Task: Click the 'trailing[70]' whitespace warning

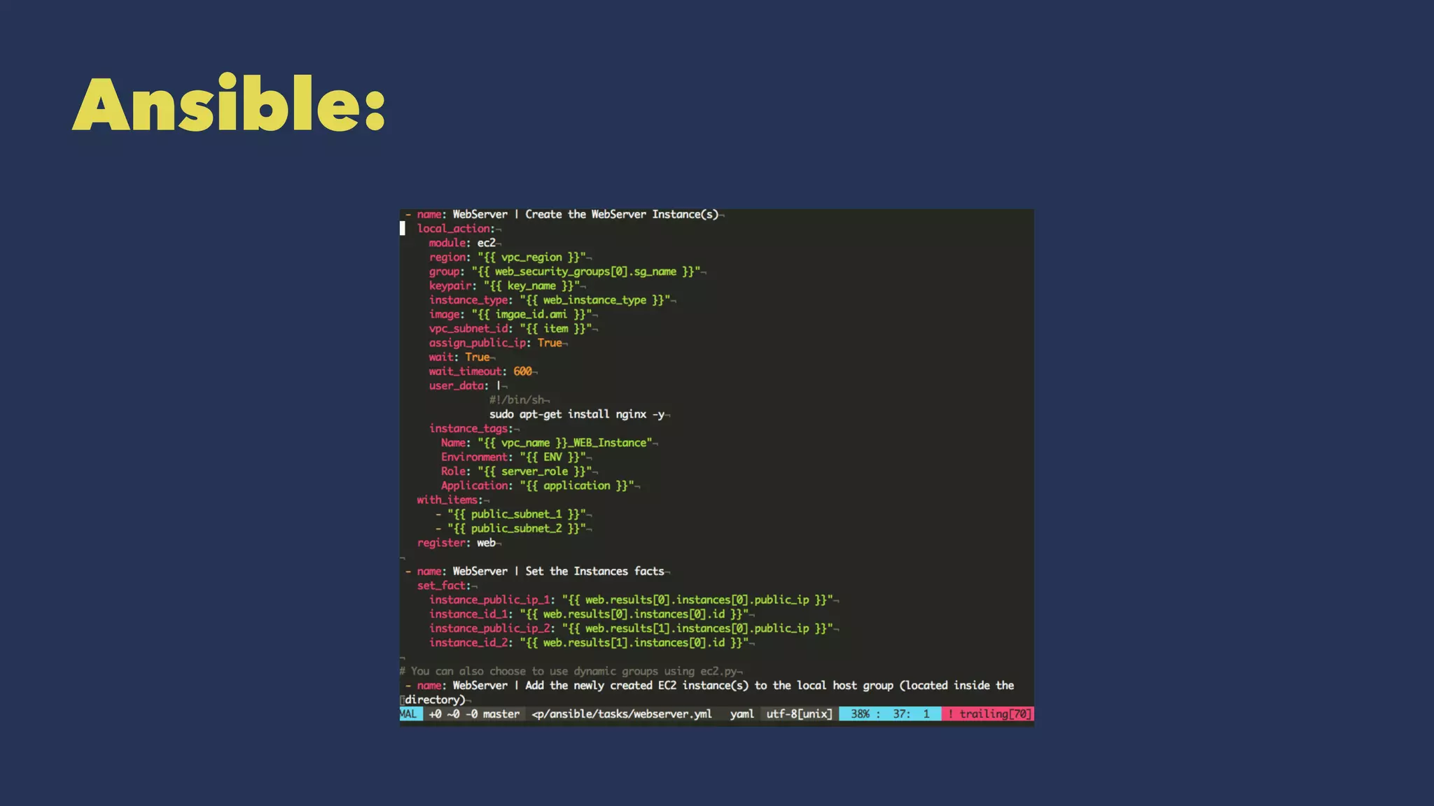Action: coord(988,714)
